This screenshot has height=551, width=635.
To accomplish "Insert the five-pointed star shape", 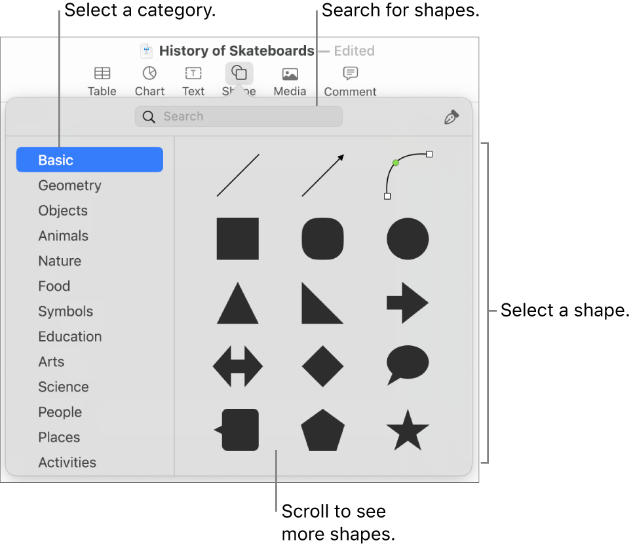I will (408, 430).
